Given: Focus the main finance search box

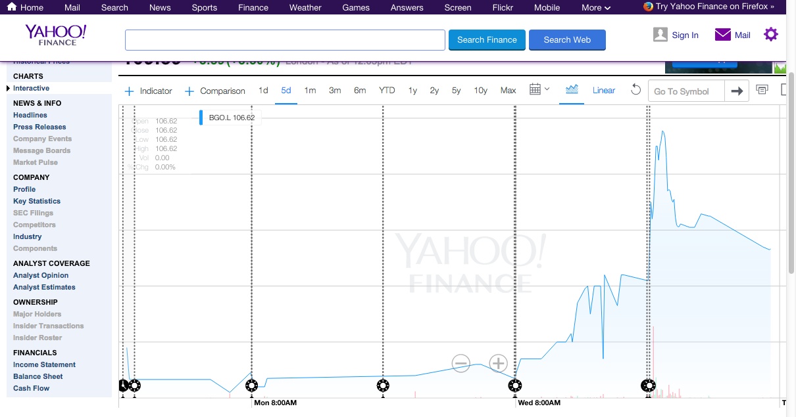Looking at the screenshot, I should coord(286,39).
